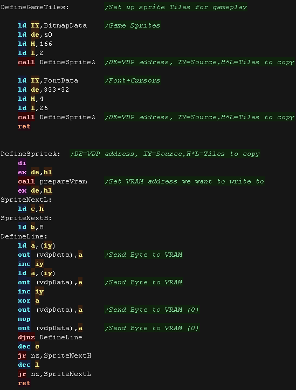Click the DefineLine: label
The width and height of the screenshot is (296, 390).
[x=24, y=236]
